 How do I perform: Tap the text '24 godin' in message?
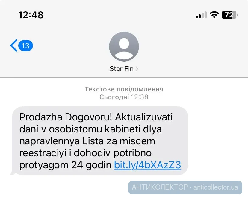point(91,165)
